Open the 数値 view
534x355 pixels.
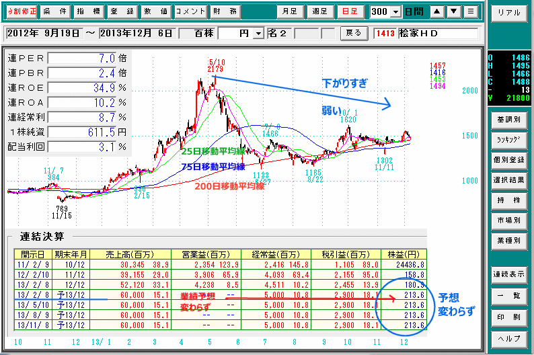click(x=155, y=11)
